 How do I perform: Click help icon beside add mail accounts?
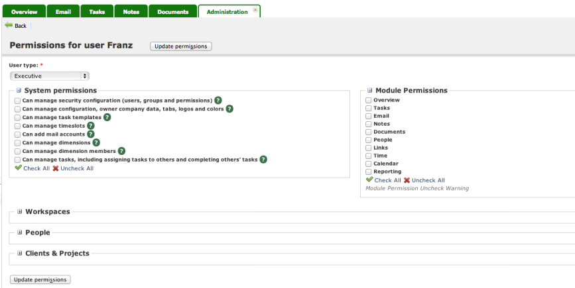pos(91,134)
